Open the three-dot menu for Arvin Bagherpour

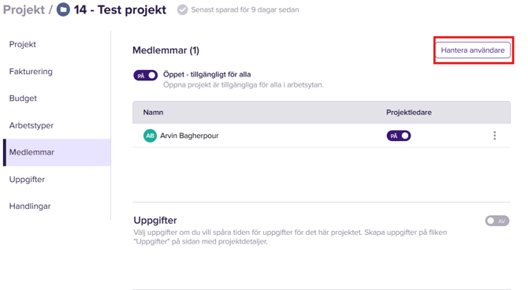(494, 136)
